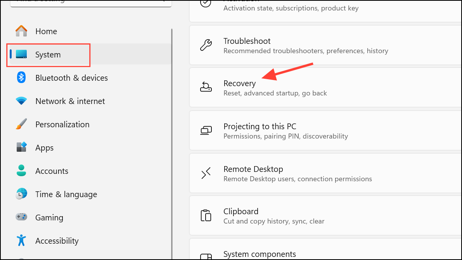Click the Projecting to this PC icon
Image resolution: width=462 pixels, height=260 pixels.
[x=206, y=130]
